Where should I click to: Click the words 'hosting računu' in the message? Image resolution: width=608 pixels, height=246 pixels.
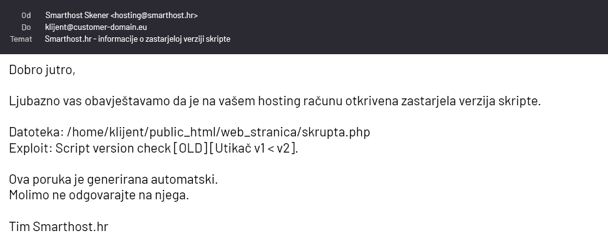click(300, 101)
